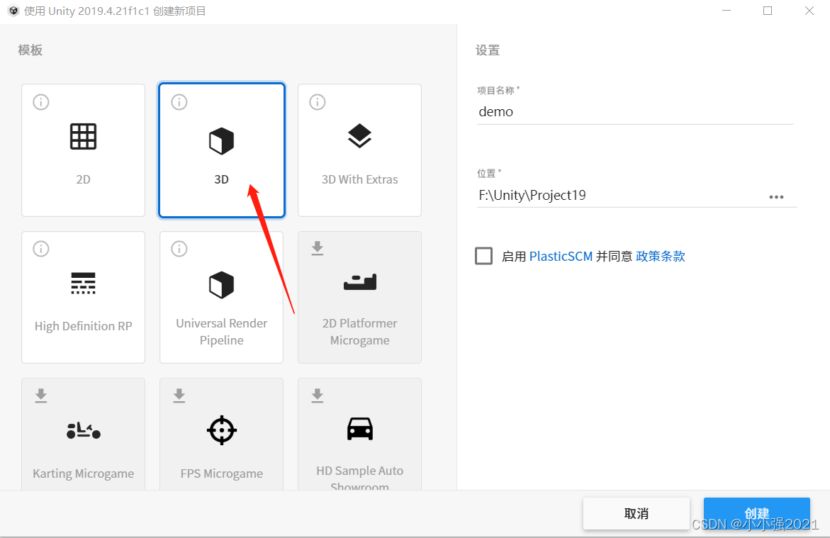Open info for 3D With Extras template
Image resolution: width=830 pixels, height=538 pixels.
[317, 102]
